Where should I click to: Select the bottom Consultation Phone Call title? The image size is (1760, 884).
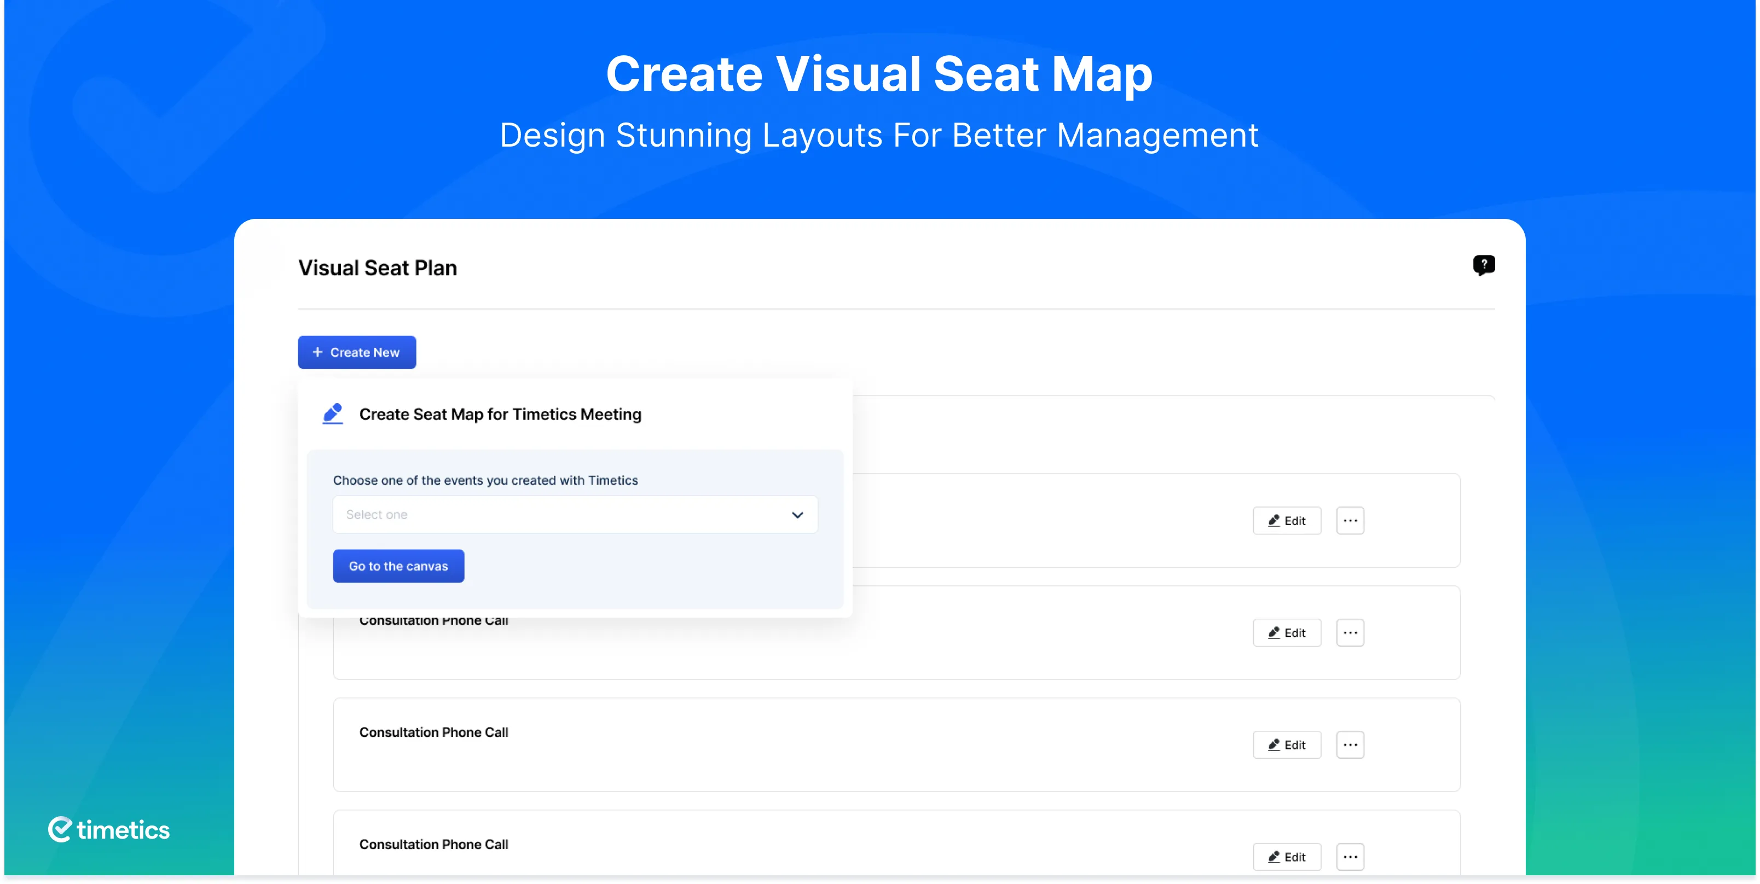[x=434, y=845]
